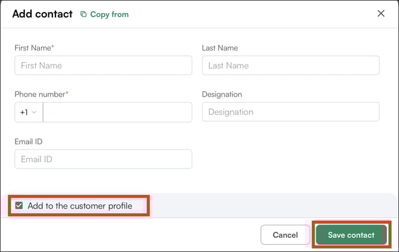
Task: Select the +1 country code prefix
Action: pos(24,112)
